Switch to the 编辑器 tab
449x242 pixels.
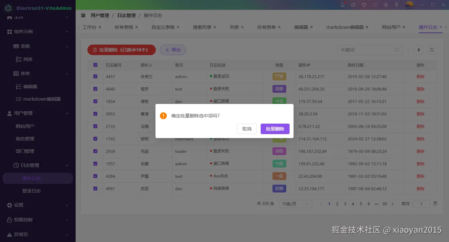point(301,27)
